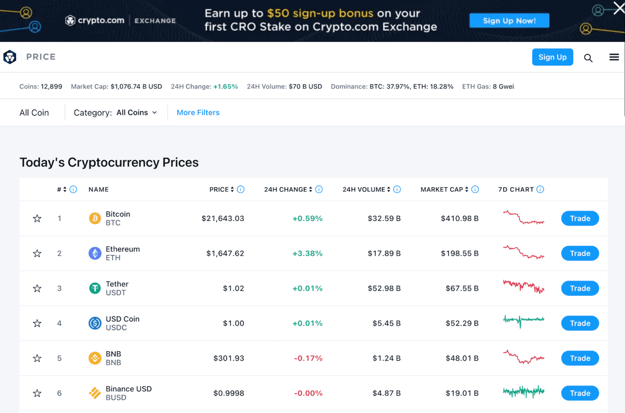The height and width of the screenshot is (413, 625).
Task: Open BNB 7-day chart thumbnail
Action: [x=523, y=357]
